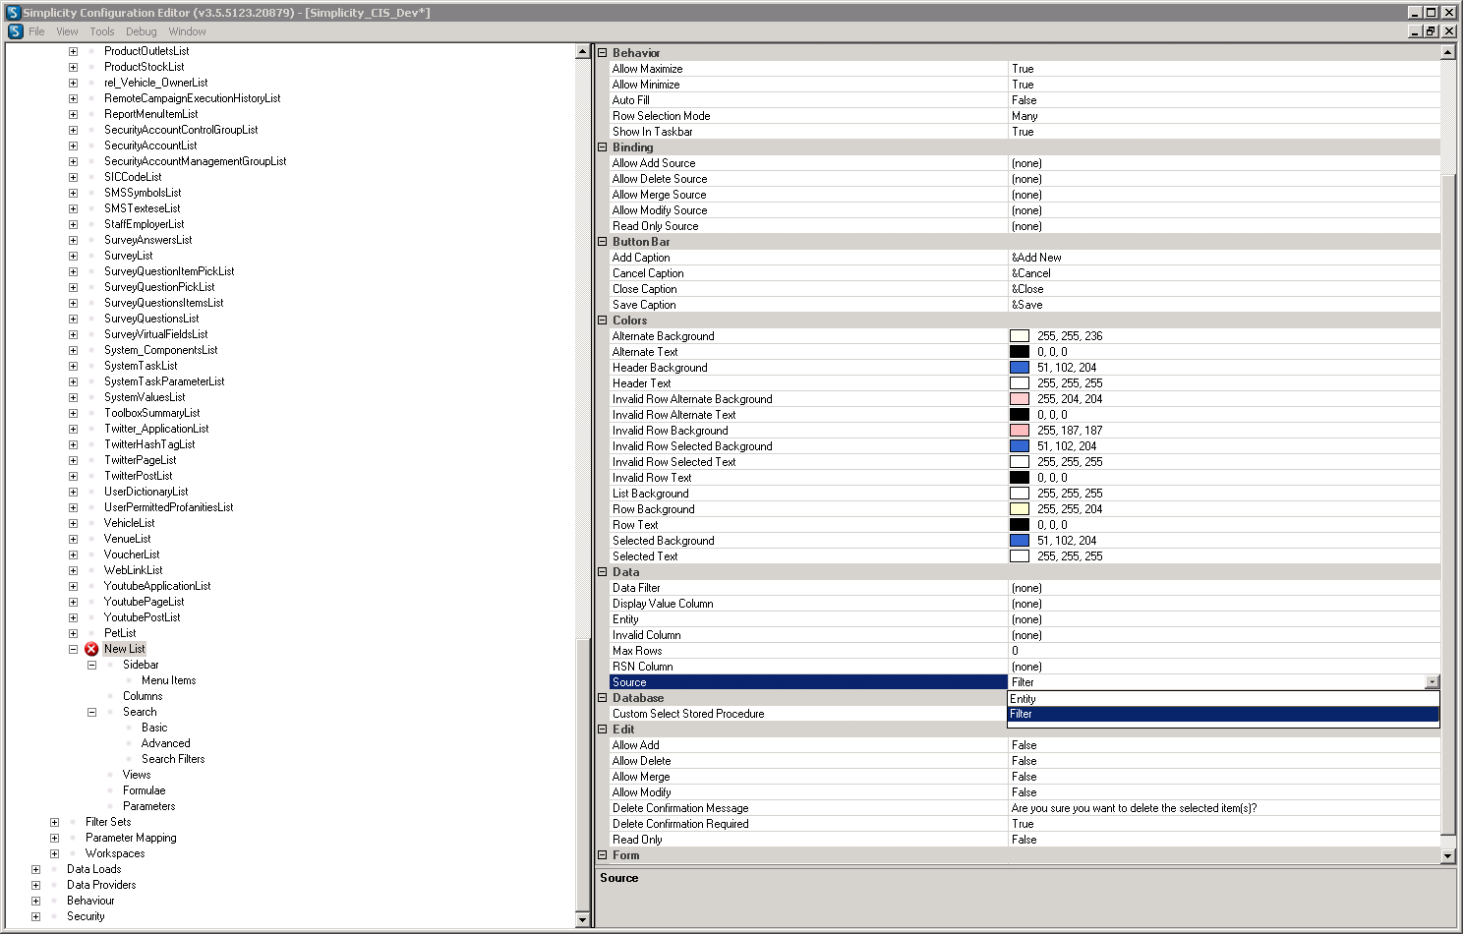The height and width of the screenshot is (934, 1463).
Task: Collapse the Binding property section
Action: (603, 147)
